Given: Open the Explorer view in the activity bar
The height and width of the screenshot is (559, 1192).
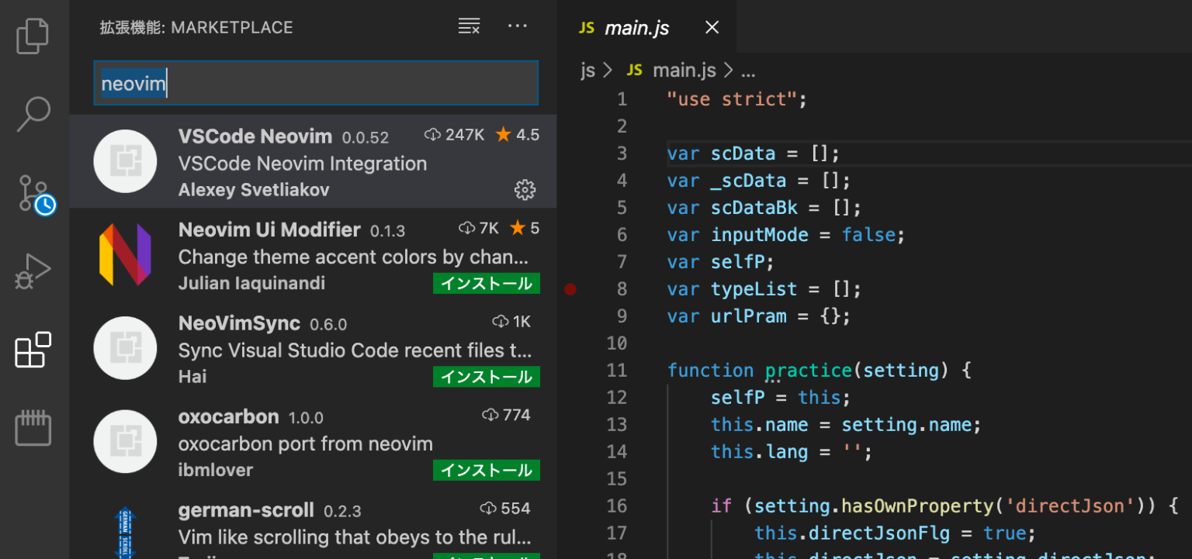Looking at the screenshot, I should pos(33,35).
